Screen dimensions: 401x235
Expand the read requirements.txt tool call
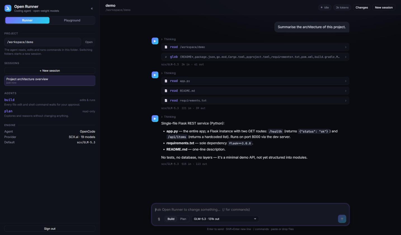255,101
